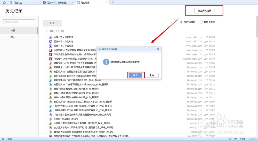Click the 100% zoom control
Screen dimensions: 258x141
pyautogui.click(x=252, y=139)
